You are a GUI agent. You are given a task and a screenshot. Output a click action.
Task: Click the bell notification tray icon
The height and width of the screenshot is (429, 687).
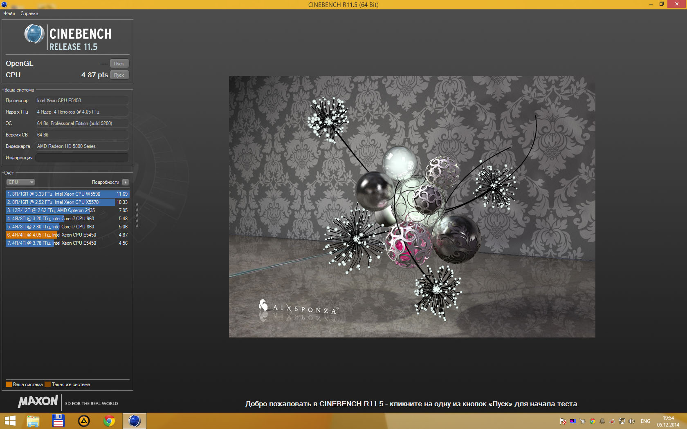pos(602,421)
